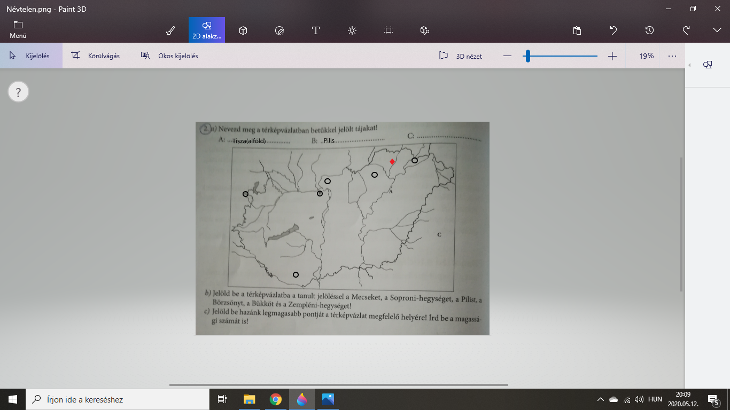The height and width of the screenshot is (410, 730).
Task: Open the Canvas tool
Action: point(389,30)
